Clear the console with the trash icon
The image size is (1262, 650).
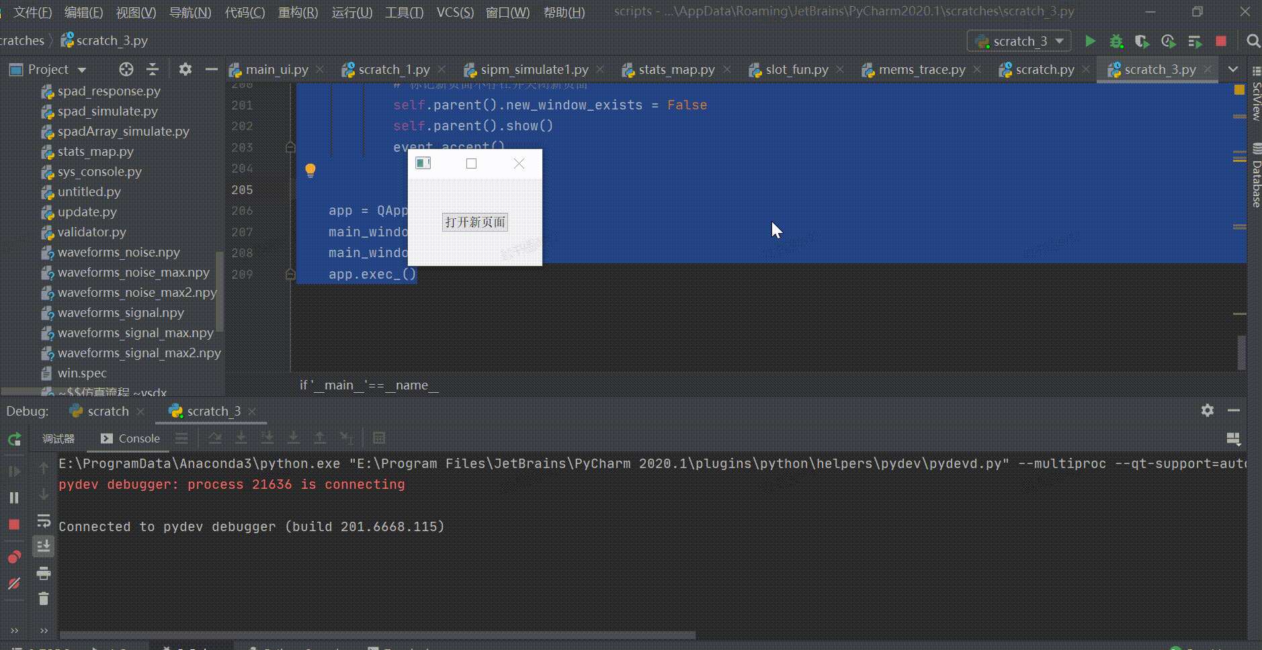[44, 598]
